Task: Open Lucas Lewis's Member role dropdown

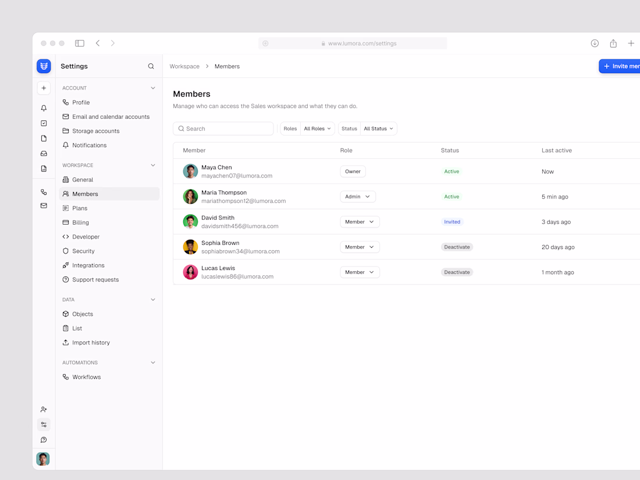Action: coord(360,272)
